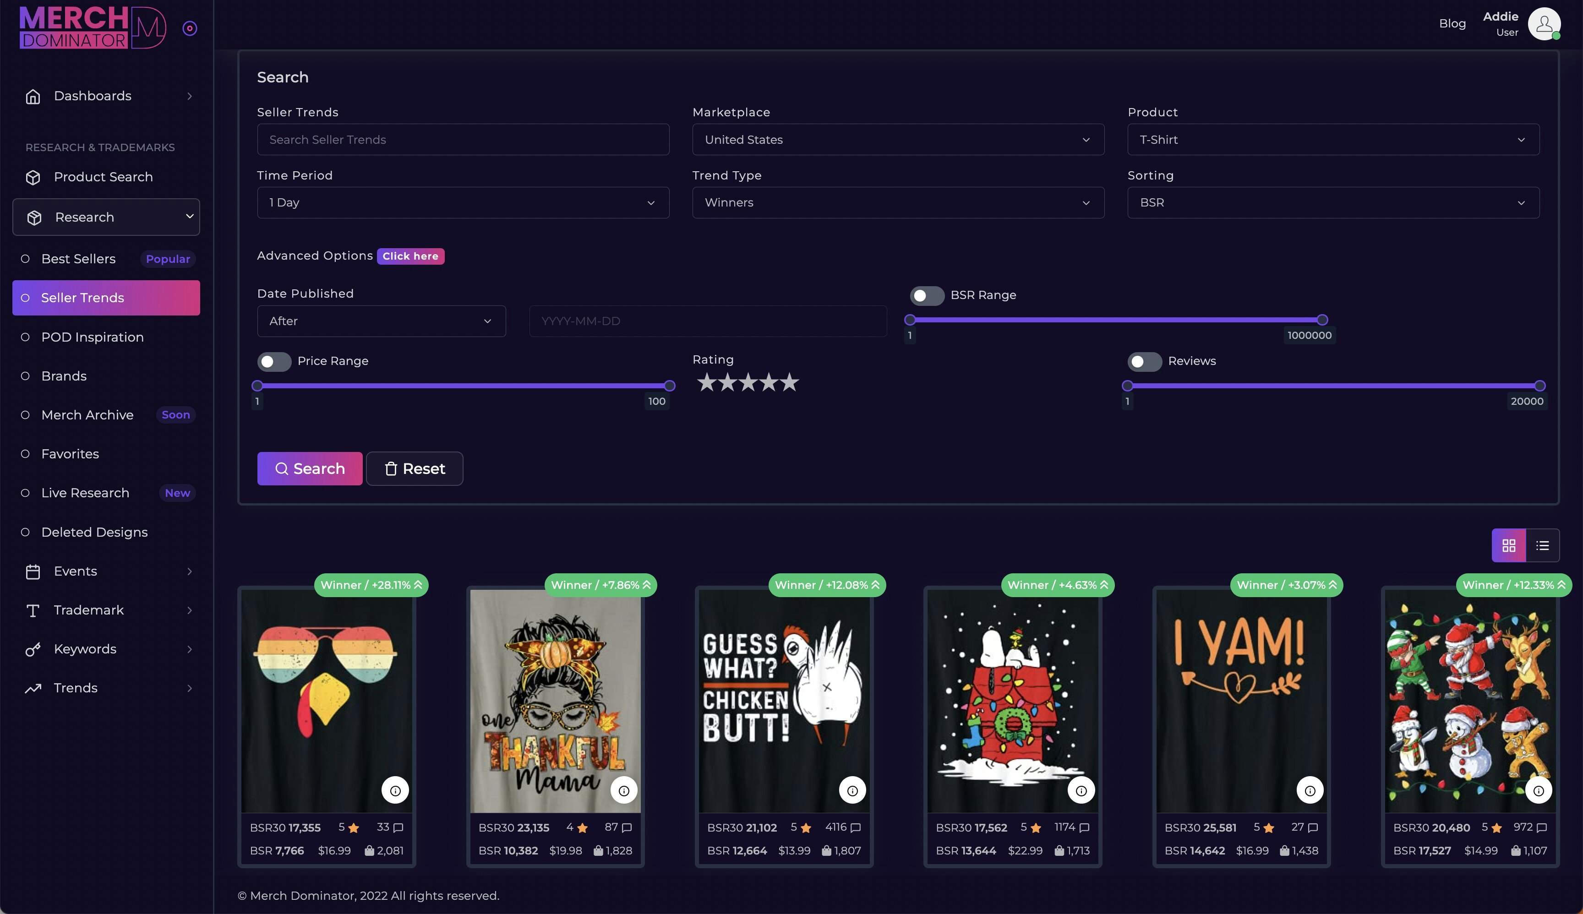Expand the Keywords menu chevron
Image resolution: width=1583 pixels, height=914 pixels.
[x=190, y=649]
